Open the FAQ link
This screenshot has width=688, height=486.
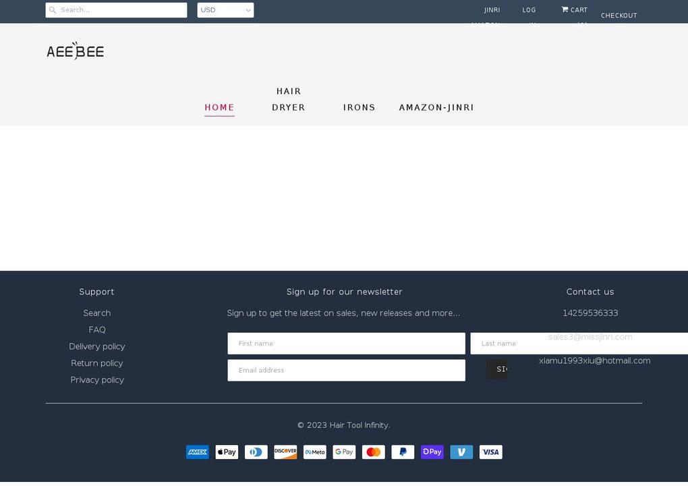click(97, 329)
